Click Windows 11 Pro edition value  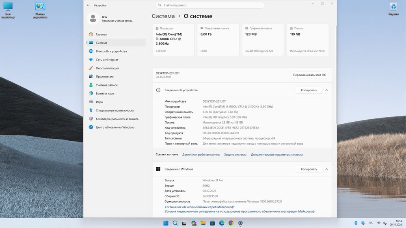point(213,181)
